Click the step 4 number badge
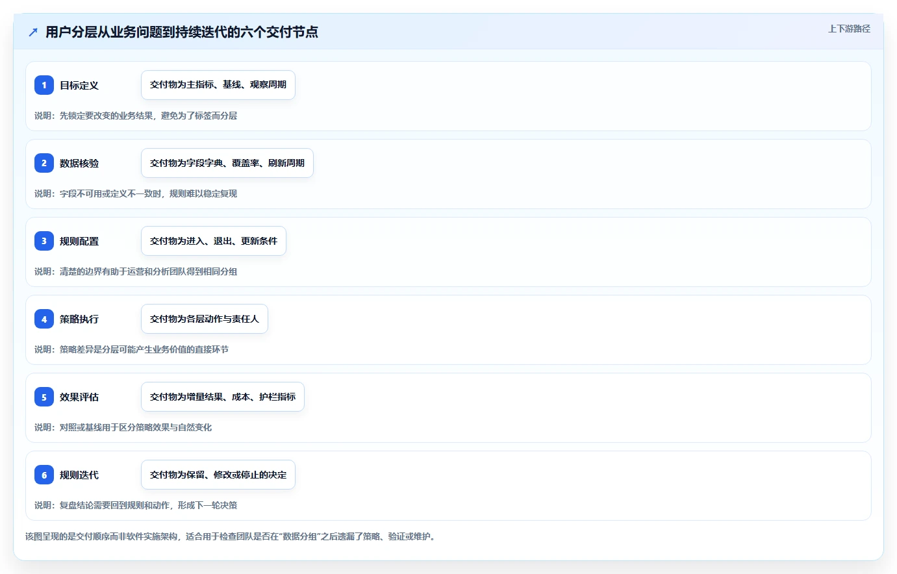This screenshot has height=574, width=897. pos(44,319)
